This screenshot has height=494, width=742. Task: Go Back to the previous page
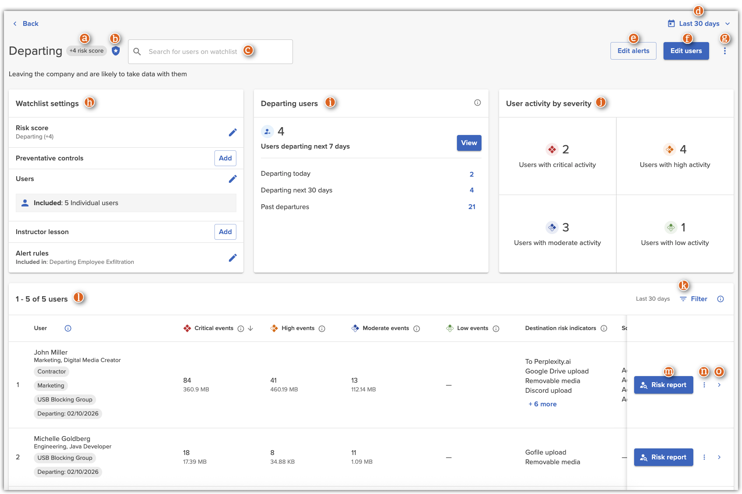tap(26, 24)
